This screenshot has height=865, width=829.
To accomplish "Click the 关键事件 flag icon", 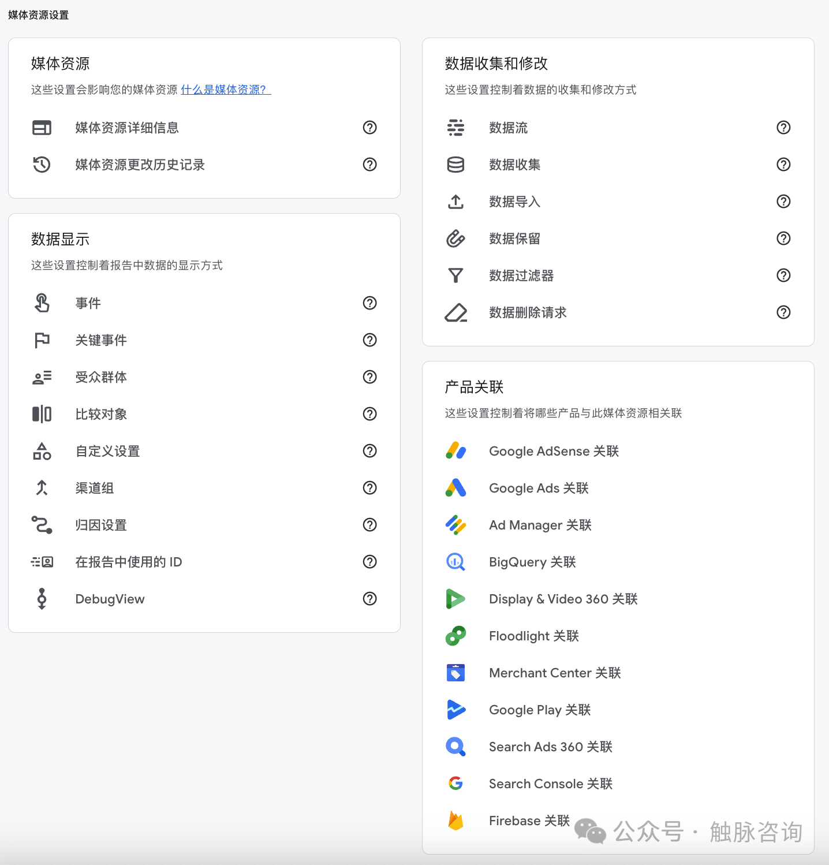I will (x=42, y=340).
